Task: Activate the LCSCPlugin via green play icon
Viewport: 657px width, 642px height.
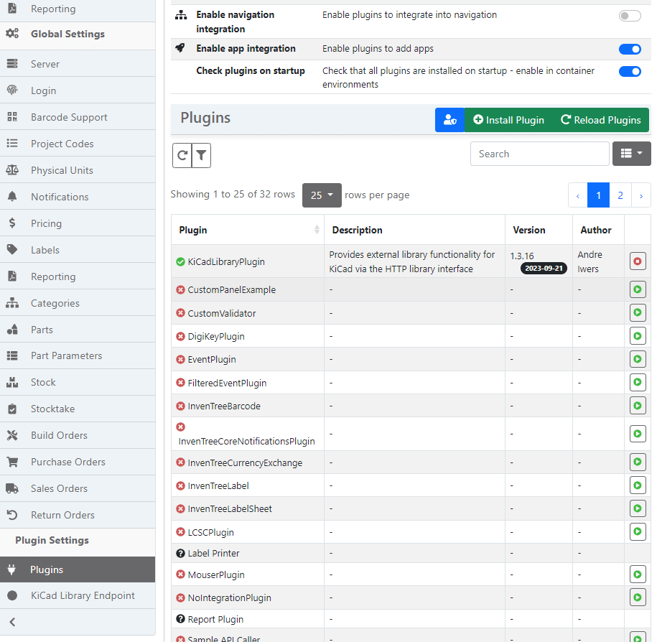Action: (638, 532)
